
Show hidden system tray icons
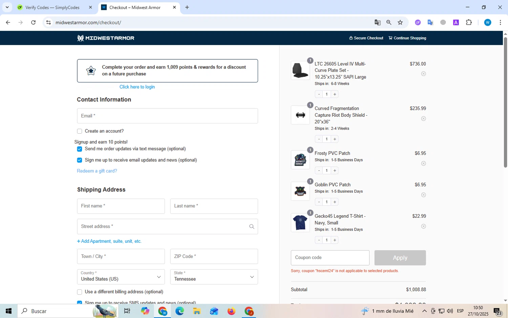click(x=424, y=311)
